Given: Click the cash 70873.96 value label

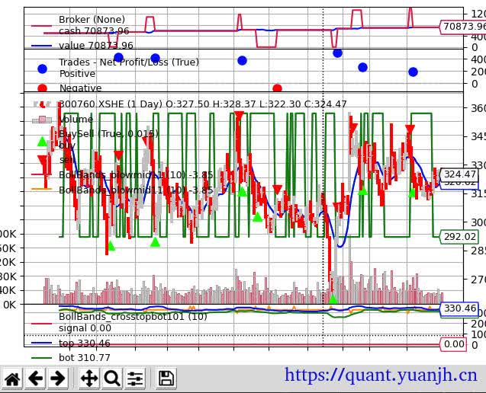Looking at the screenshot, I should point(464,27).
